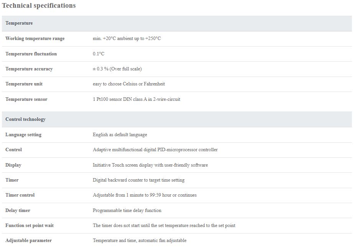
Task: Click the Timer control label
Action: 20,195
